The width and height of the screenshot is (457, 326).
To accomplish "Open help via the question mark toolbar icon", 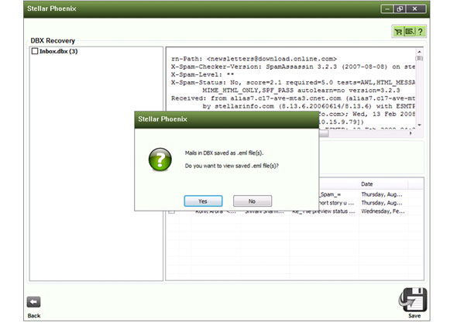I will click(421, 32).
